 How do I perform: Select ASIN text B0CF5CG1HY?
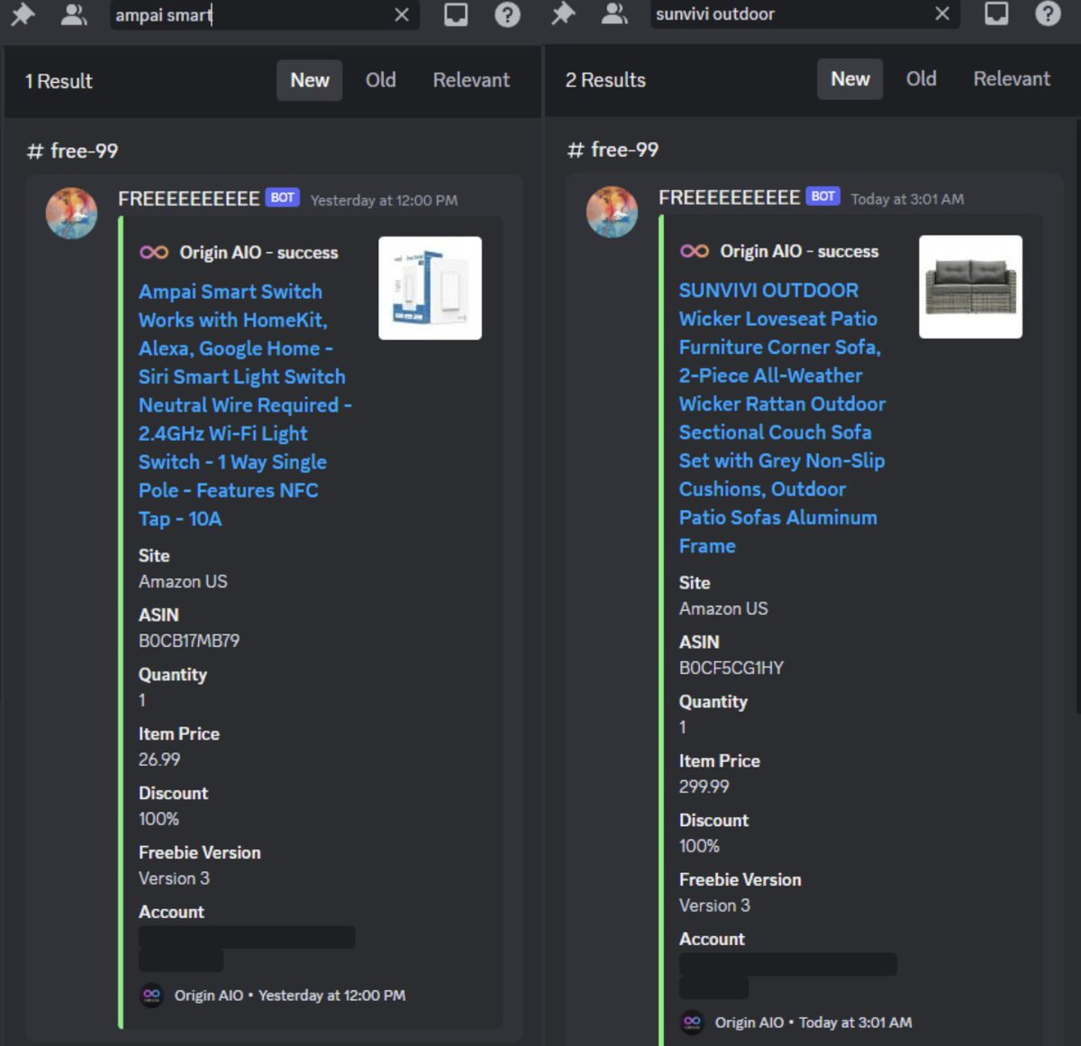731,668
